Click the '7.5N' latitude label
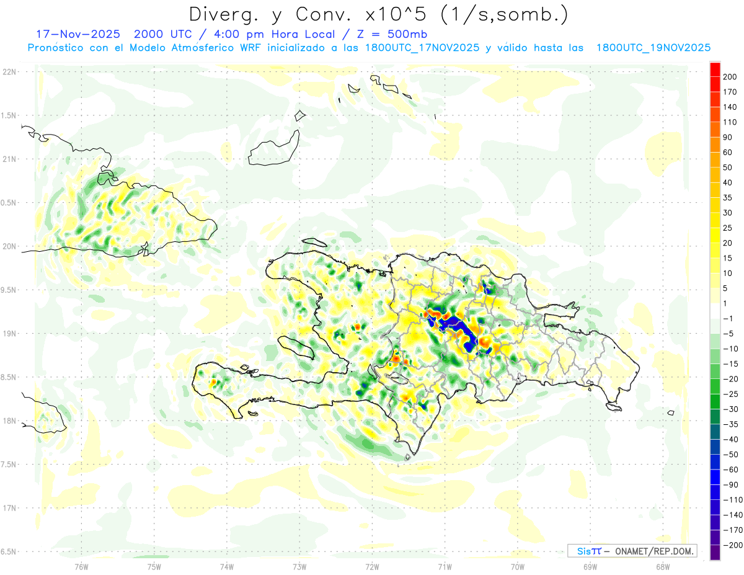 (9, 465)
